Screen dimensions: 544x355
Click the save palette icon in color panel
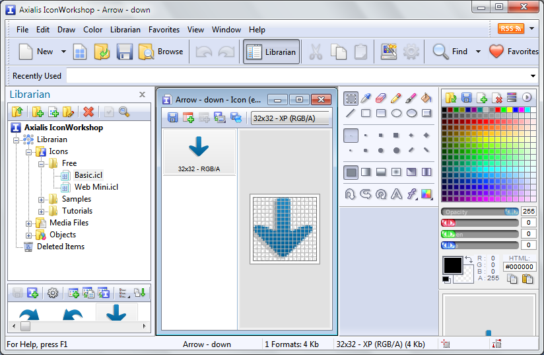pyautogui.click(x=466, y=98)
